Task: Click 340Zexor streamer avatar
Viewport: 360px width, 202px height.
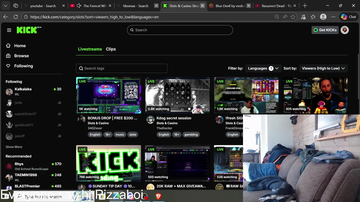Action: click(x=82, y=120)
